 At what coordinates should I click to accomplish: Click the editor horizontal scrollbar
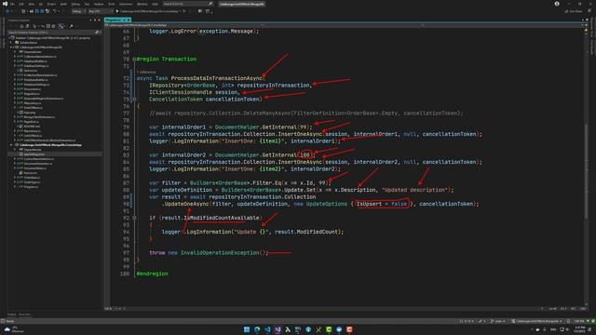[331, 308]
